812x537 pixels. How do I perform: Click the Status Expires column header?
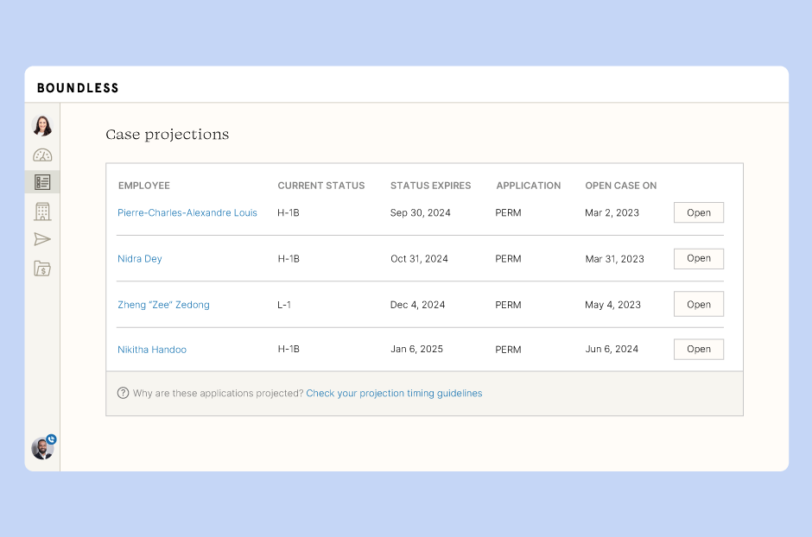[430, 186]
